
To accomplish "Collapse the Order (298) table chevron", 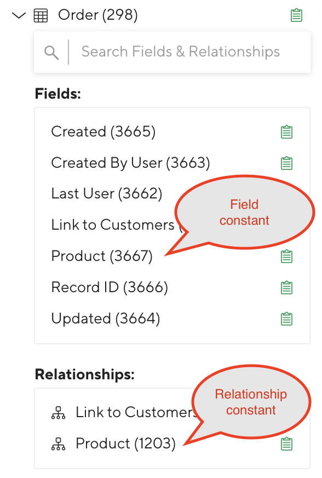I will click(x=19, y=15).
